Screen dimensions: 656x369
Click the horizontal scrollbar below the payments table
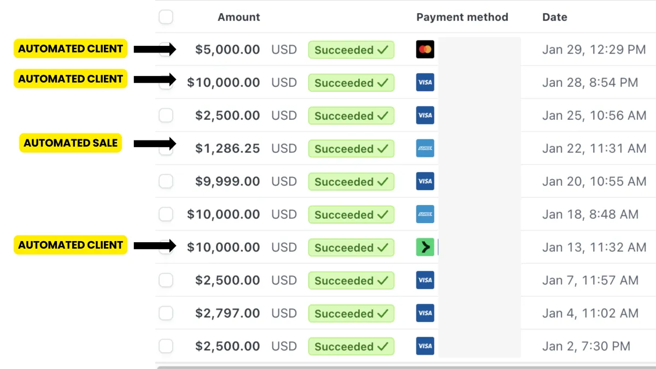[x=406, y=367]
